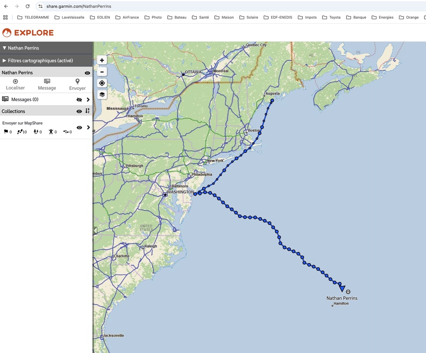The image size is (426, 353).
Task: Click the Garmin Explore logo
Action: pyautogui.click(x=28, y=33)
